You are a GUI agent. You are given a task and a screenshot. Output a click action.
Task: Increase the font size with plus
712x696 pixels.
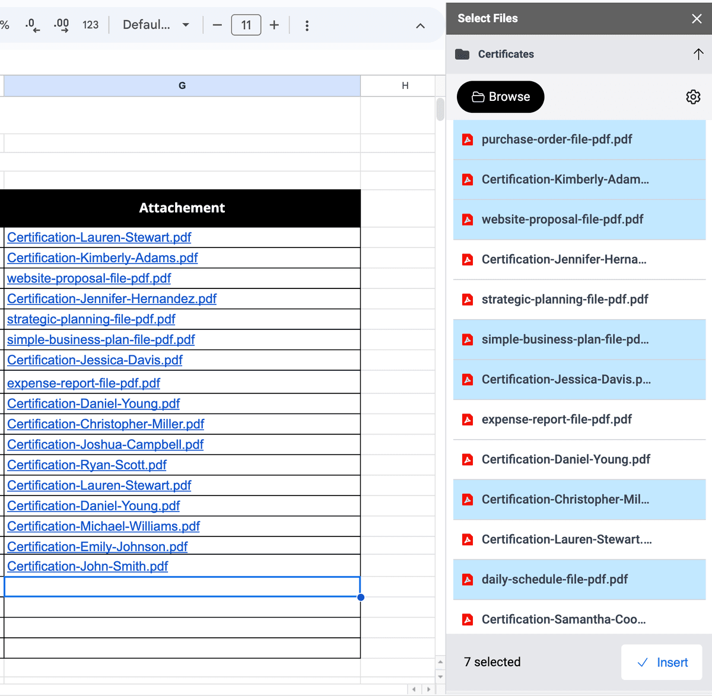coord(274,25)
